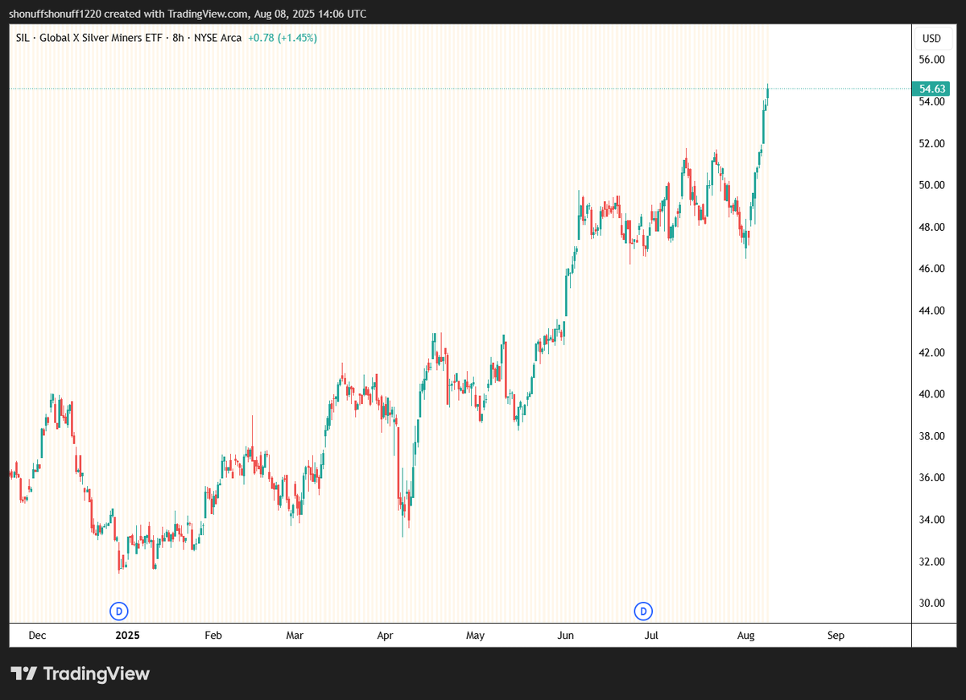Click the Jul time axis label
The height and width of the screenshot is (700, 966).
[x=651, y=636]
